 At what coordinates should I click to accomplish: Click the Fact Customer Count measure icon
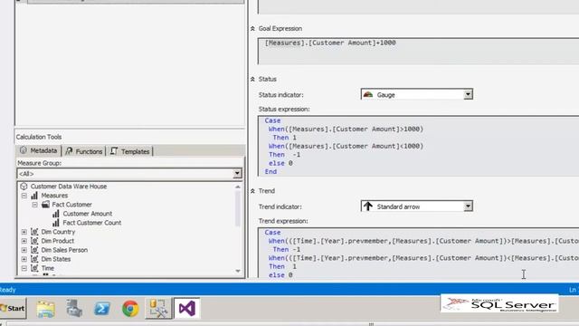point(56,223)
